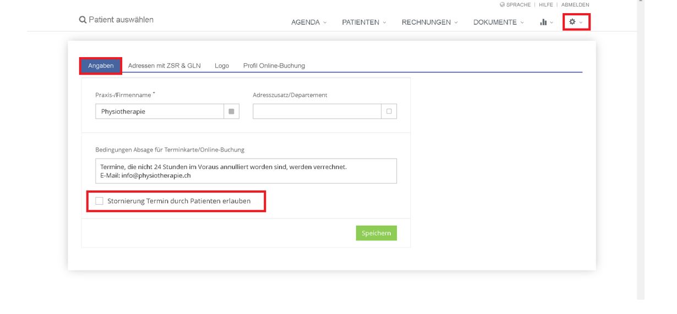Open the DOKUMENTE dropdown menu
Screen dimensions: 677x314
coord(498,23)
